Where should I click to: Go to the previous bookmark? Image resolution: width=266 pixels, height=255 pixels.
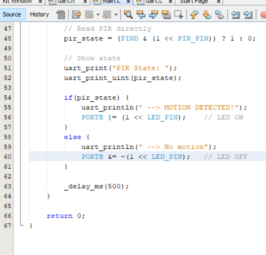coord(195,15)
